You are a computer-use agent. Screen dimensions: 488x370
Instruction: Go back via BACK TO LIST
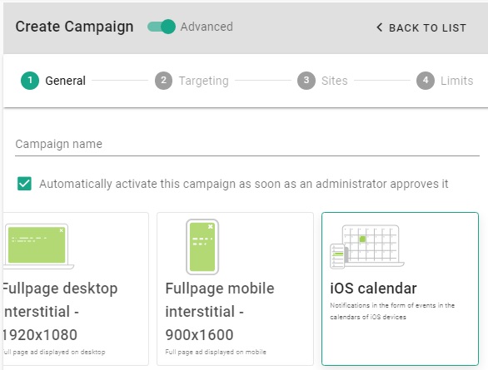coord(421,27)
